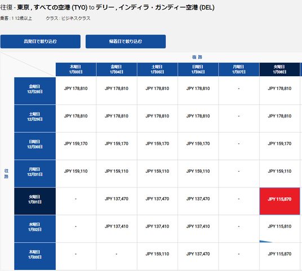Select return column header 日曜日 1月06日
The width and height of the screenshot is (302, 271).
pos(198,69)
